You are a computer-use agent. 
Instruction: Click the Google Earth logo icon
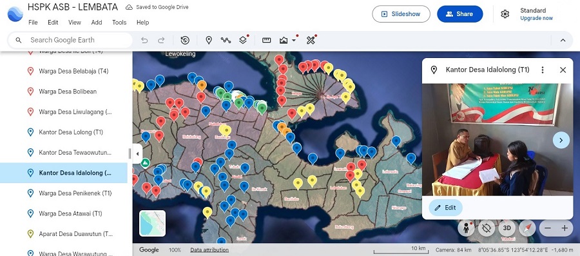point(15,14)
